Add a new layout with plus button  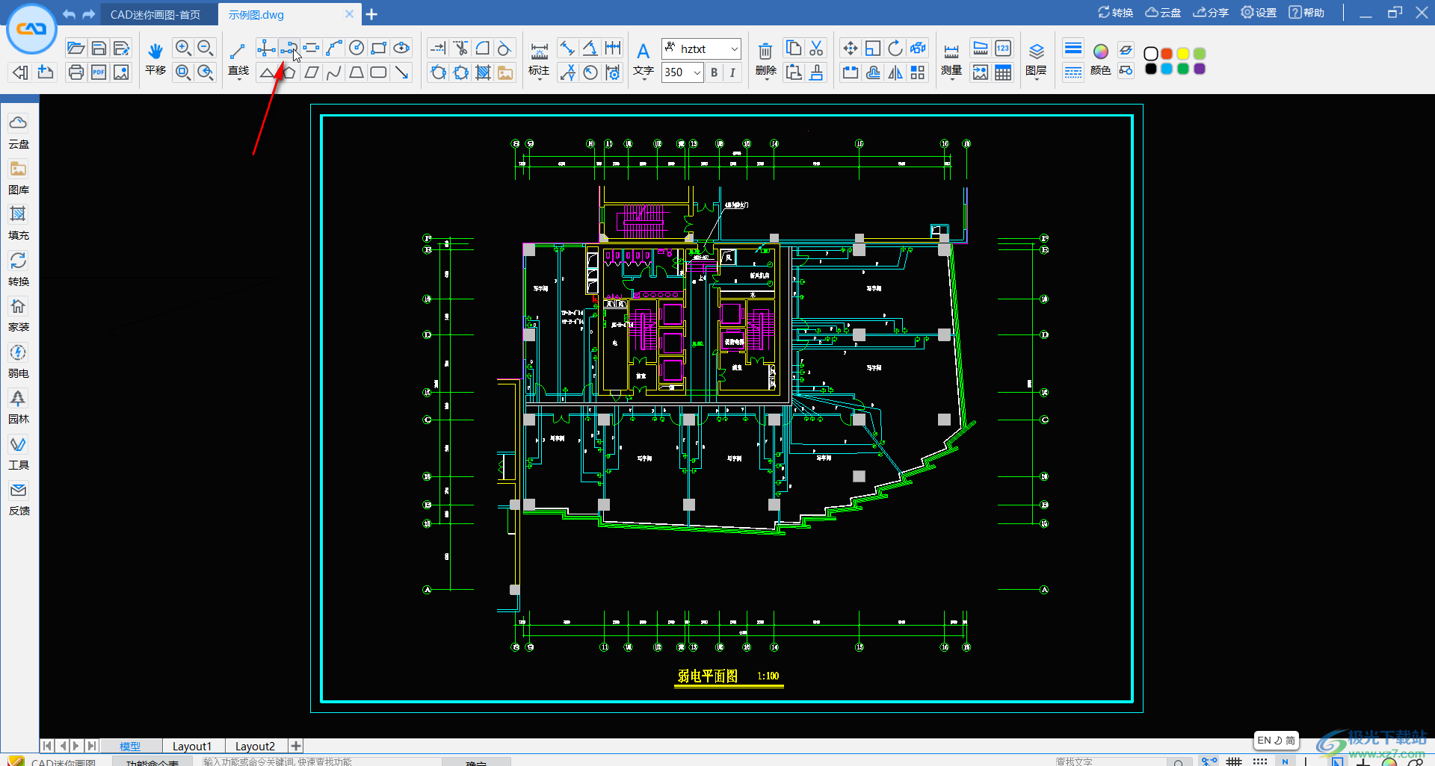pyautogui.click(x=296, y=746)
